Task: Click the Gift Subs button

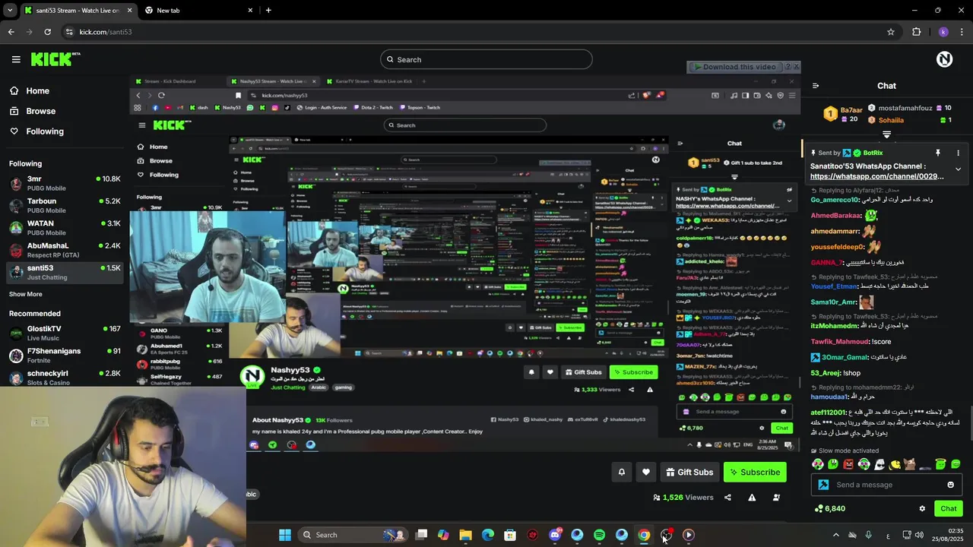Action: coord(689,472)
